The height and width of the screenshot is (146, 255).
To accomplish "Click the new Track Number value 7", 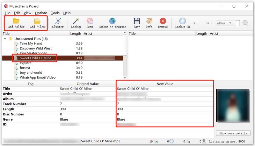I will pos(118,104).
